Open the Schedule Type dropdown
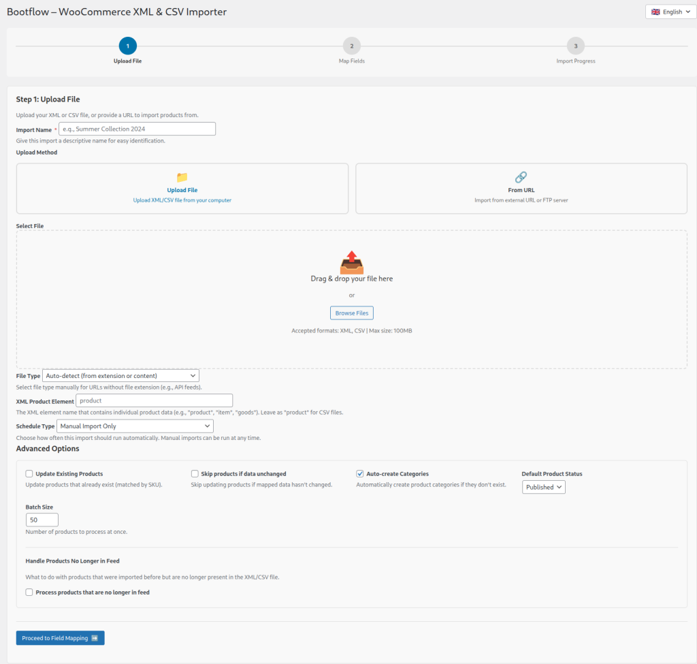The width and height of the screenshot is (697, 664). point(135,426)
